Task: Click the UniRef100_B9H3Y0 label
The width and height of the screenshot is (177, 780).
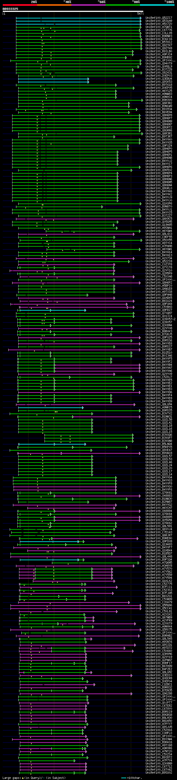Action: (x=158, y=100)
